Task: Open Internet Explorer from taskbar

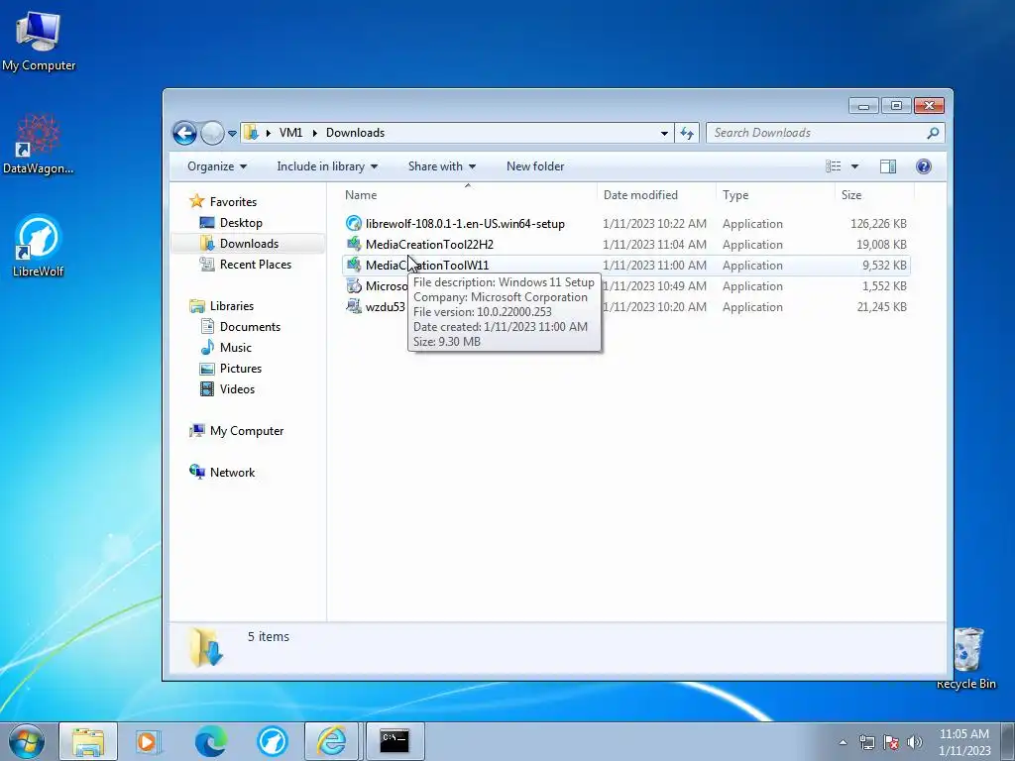Action: (x=331, y=741)
